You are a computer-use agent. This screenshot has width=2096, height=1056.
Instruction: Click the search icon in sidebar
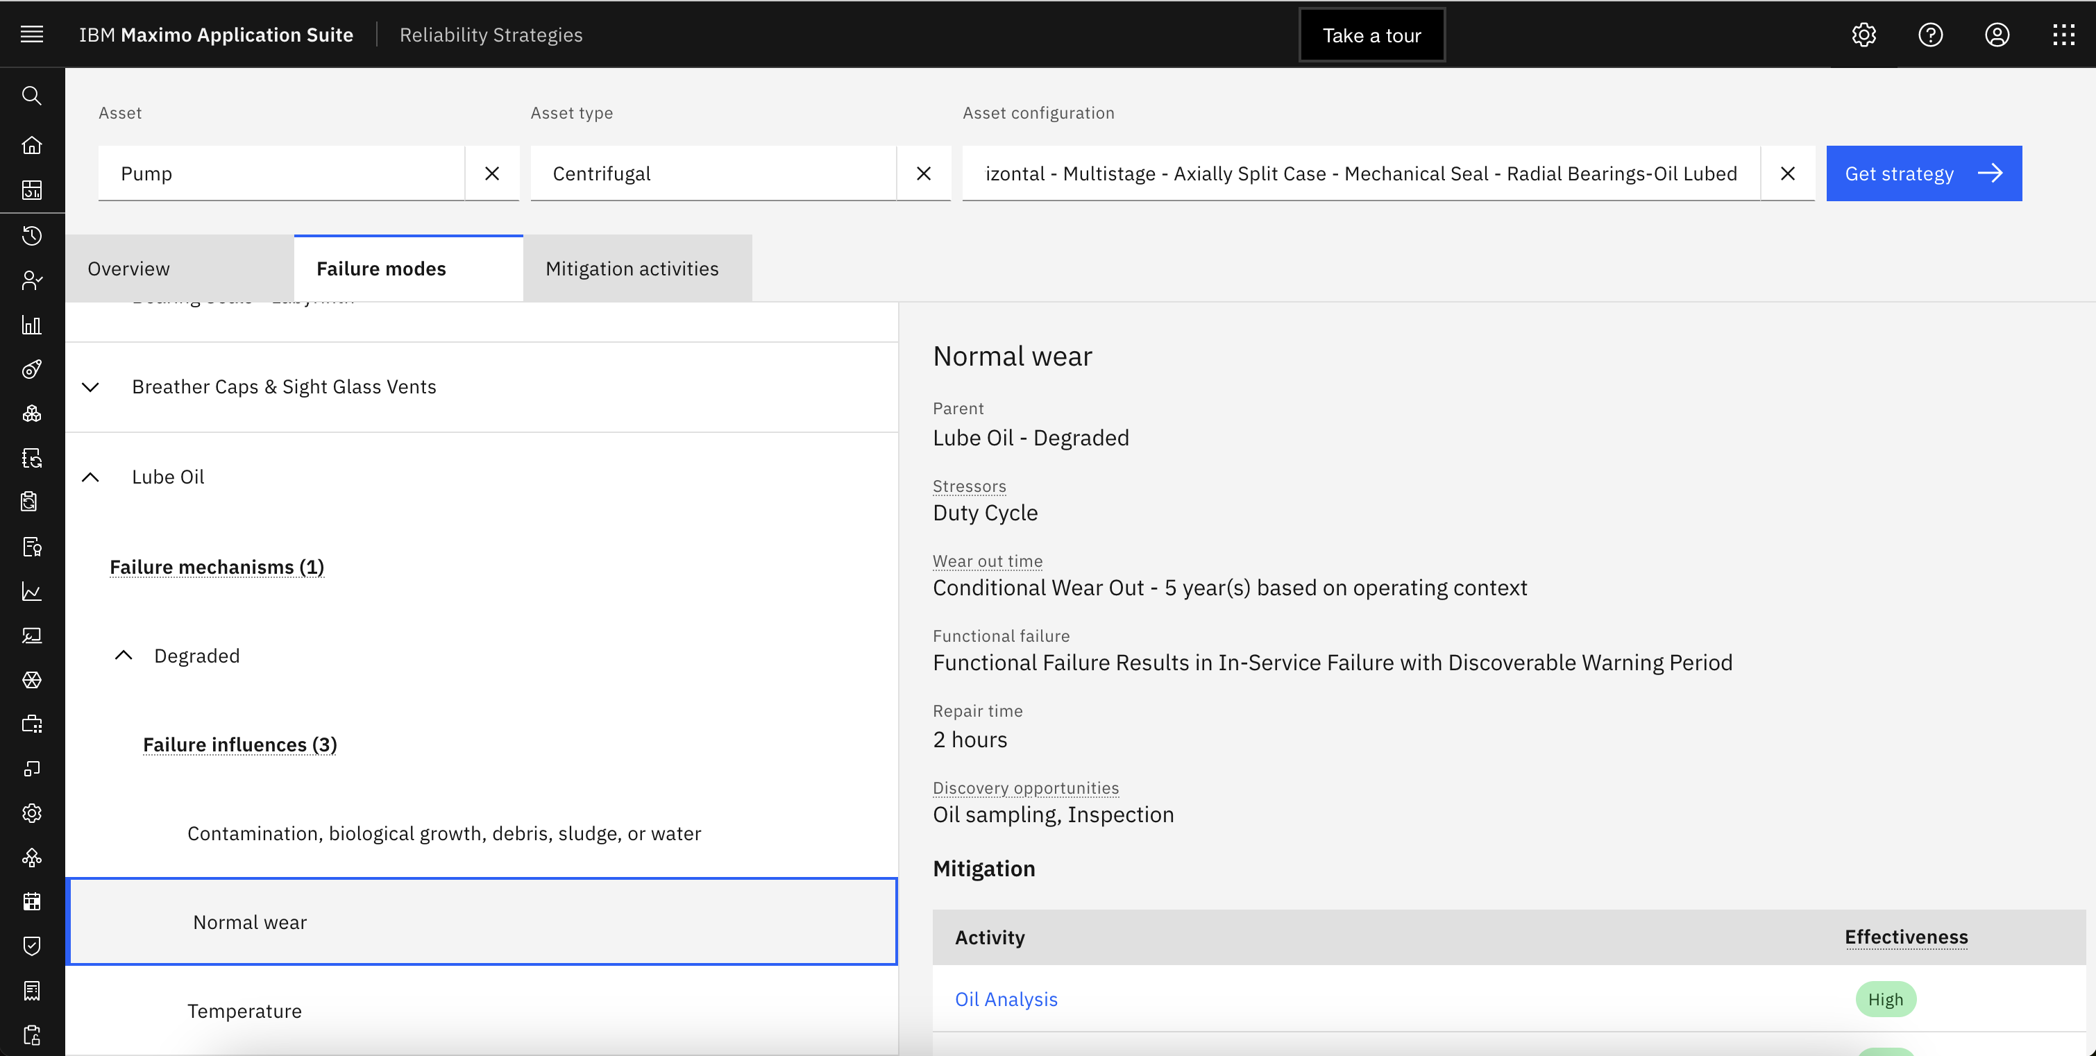coord(33,96)
